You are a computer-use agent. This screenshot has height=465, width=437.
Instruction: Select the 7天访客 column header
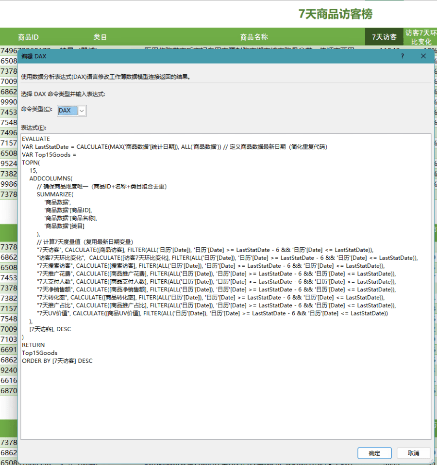point(384,37)
